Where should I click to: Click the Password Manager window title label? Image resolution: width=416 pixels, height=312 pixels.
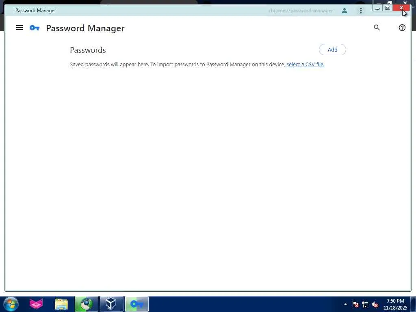(x=36, y=11)
